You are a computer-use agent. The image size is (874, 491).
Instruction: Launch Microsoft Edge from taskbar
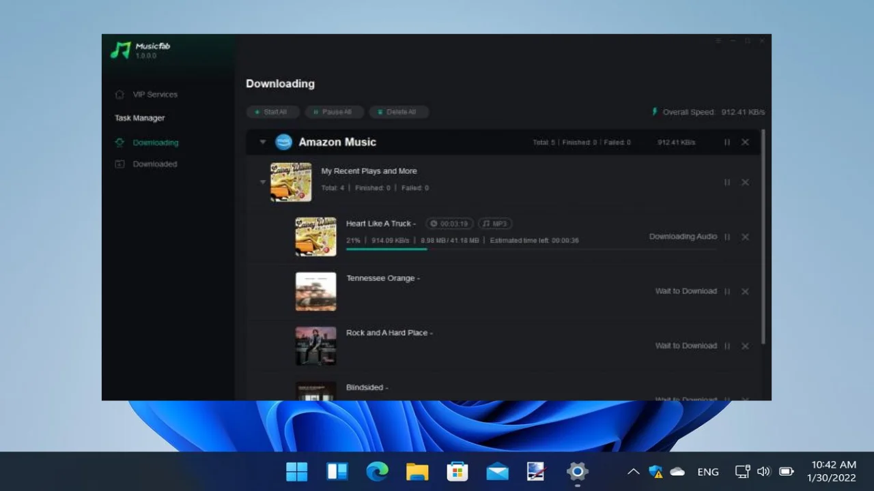click(377, 471)
